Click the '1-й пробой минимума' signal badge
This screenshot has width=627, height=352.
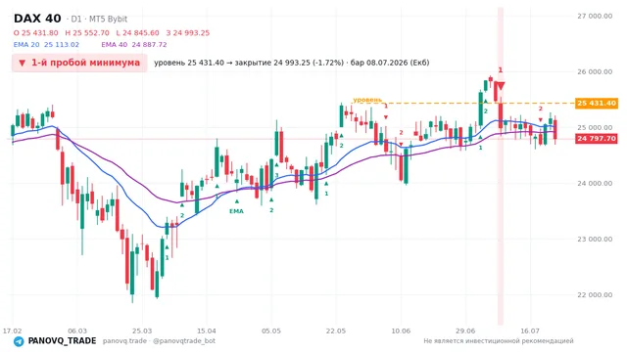(79, 63)
